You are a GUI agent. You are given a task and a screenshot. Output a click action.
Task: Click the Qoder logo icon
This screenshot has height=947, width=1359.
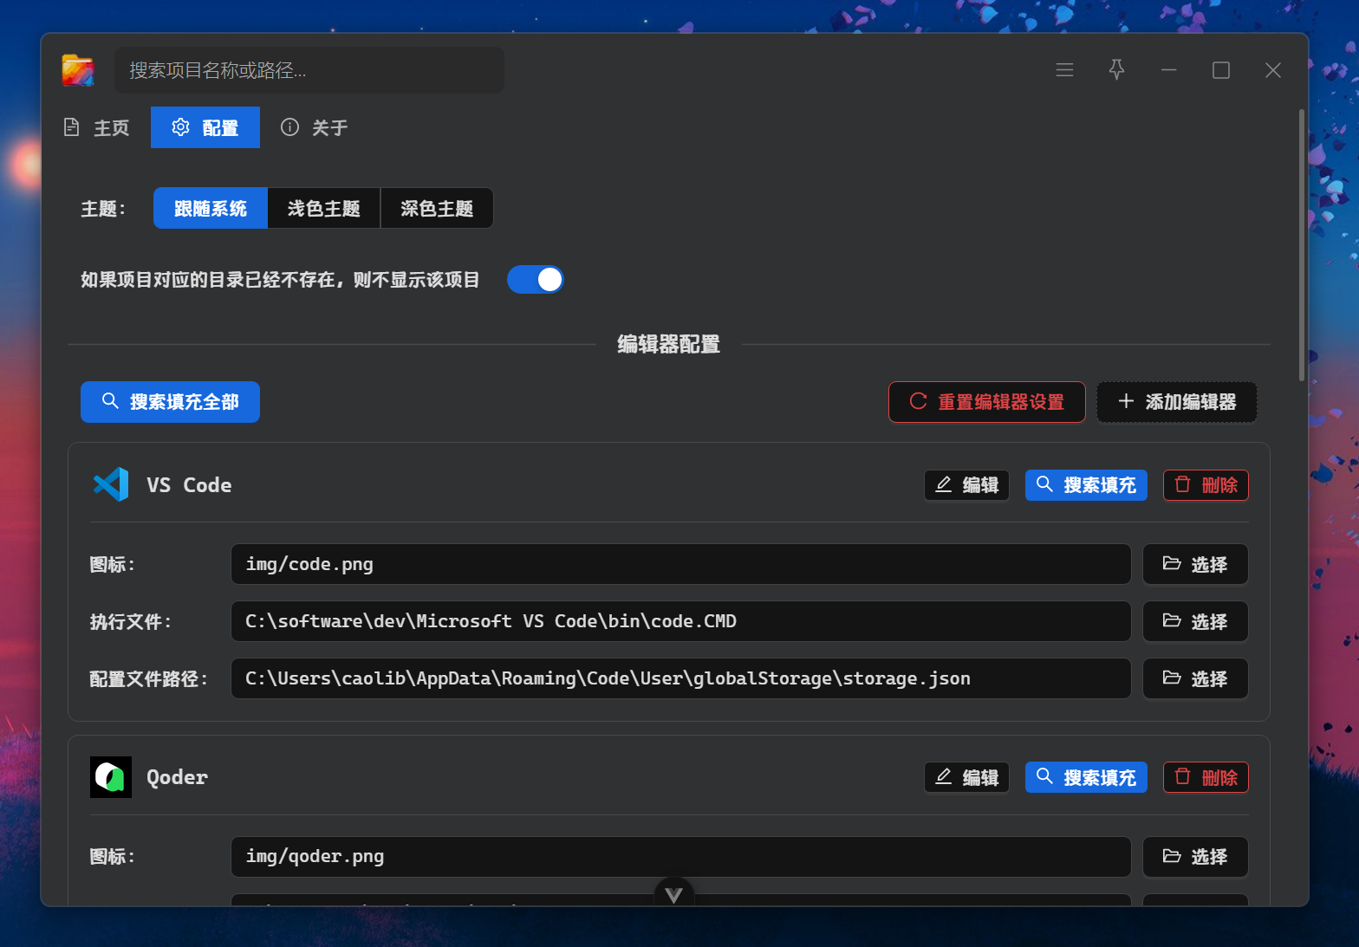(111, 777)
